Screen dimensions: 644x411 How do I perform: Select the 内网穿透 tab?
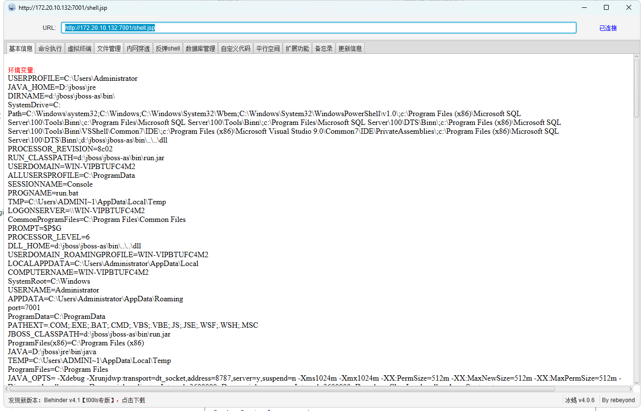pos(138,48)
